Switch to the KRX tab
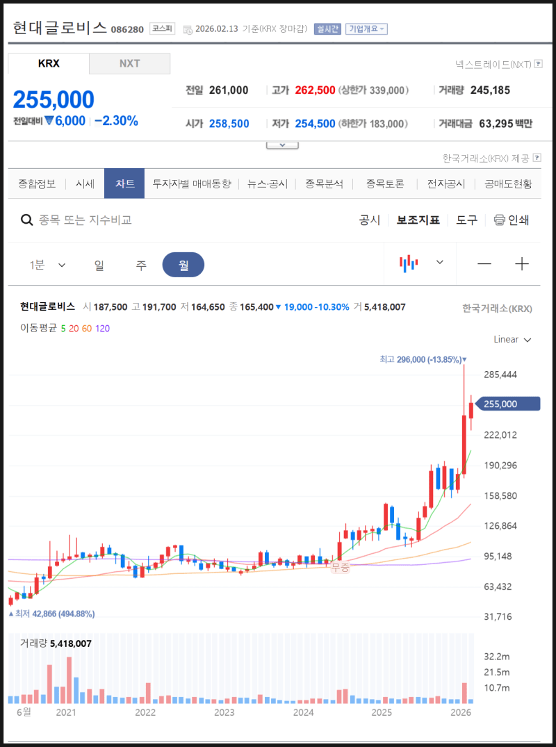The height and width of the screenshot is (747, 556). (49, 64)
